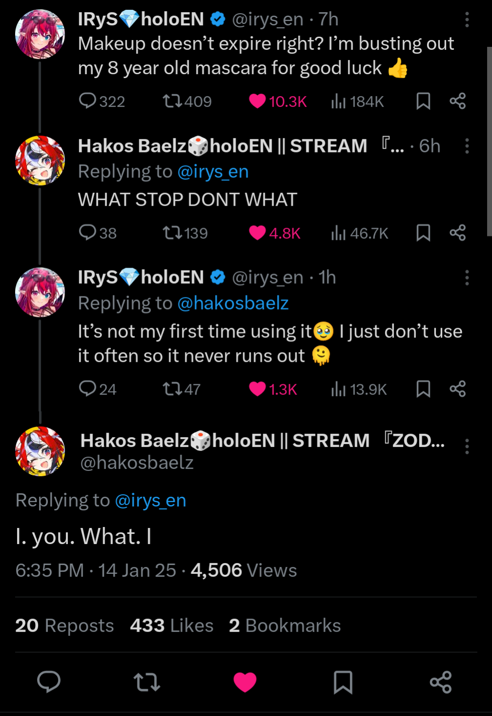The image size is (492, 716).
Task: Share the tweet with 184K views
Action: (x=457, y=101)
